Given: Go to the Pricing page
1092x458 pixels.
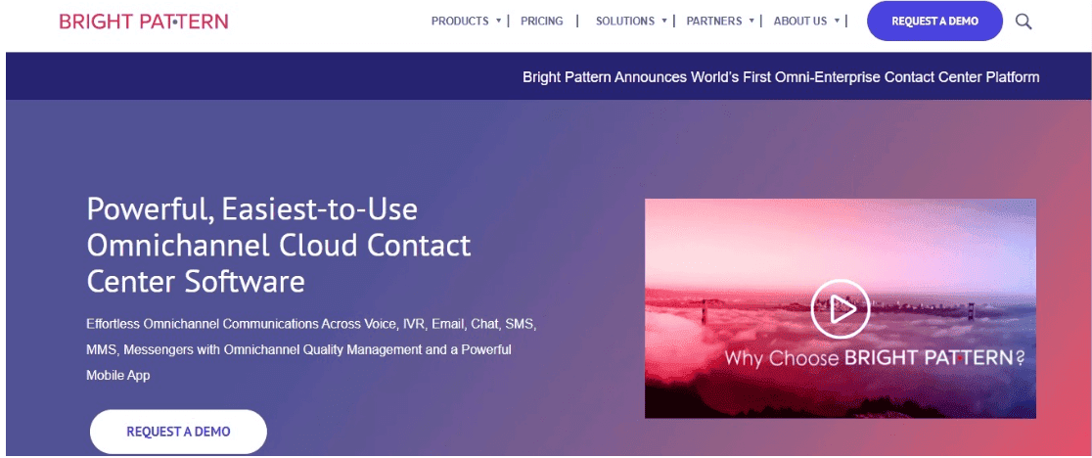Looking at the screenshot, I should coord(542,21).
